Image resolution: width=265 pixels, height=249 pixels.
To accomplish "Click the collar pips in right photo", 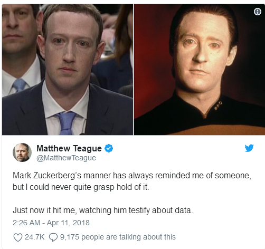I will pos(217,106).
